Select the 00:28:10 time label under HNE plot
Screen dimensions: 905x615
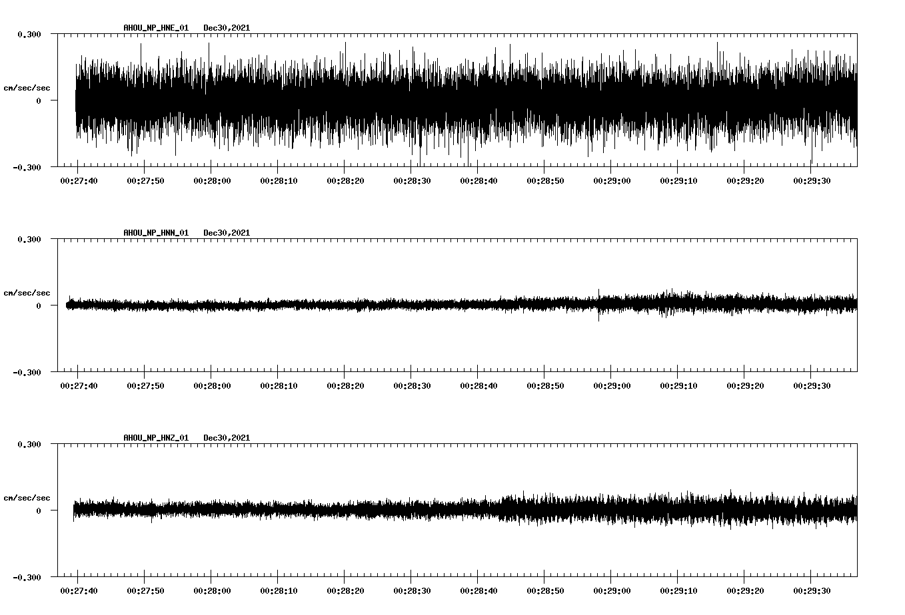[x=279, y=180]
